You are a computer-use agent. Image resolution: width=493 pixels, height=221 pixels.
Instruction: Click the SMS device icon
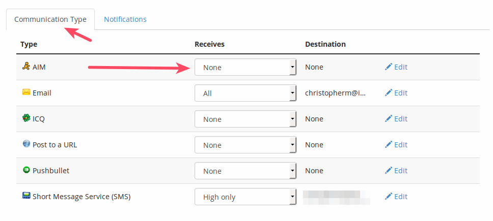tap(26, 196)
